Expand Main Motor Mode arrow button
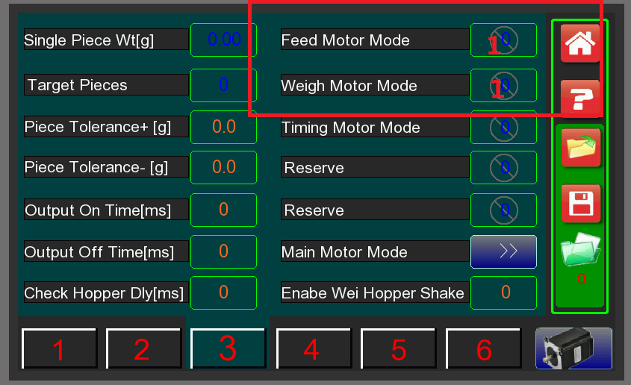 503,251
